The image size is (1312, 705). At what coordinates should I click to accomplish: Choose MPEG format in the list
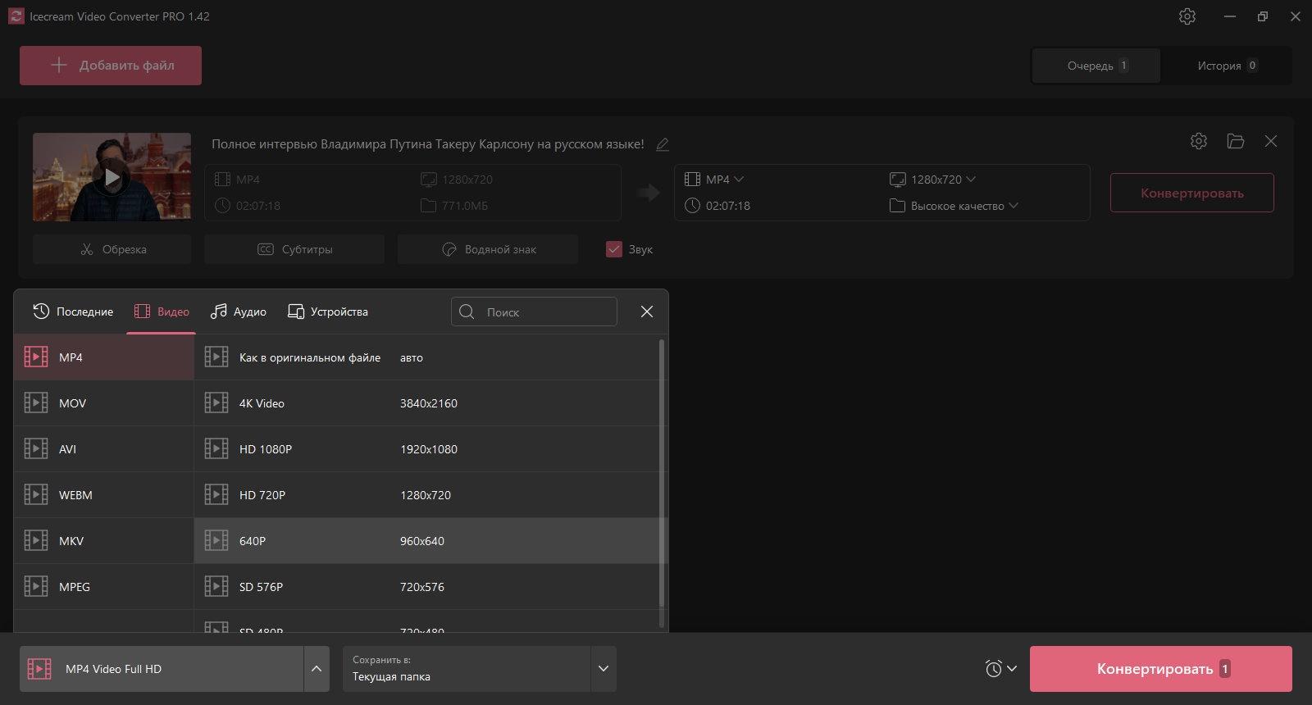point(104,587)
